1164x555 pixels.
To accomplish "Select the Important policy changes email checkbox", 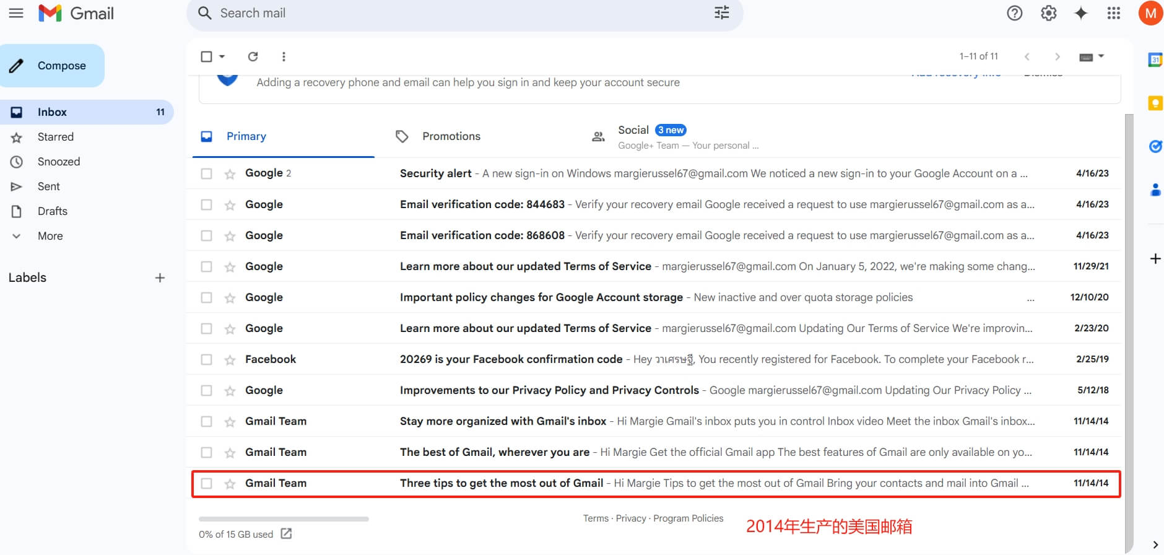I will [206, 297].
